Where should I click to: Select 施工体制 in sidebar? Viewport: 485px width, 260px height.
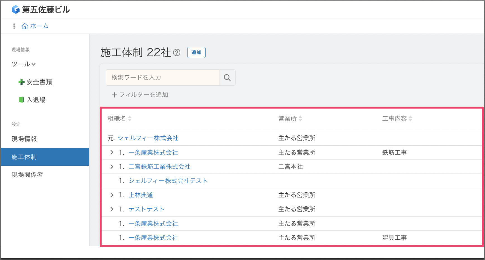tap(45, 157)
